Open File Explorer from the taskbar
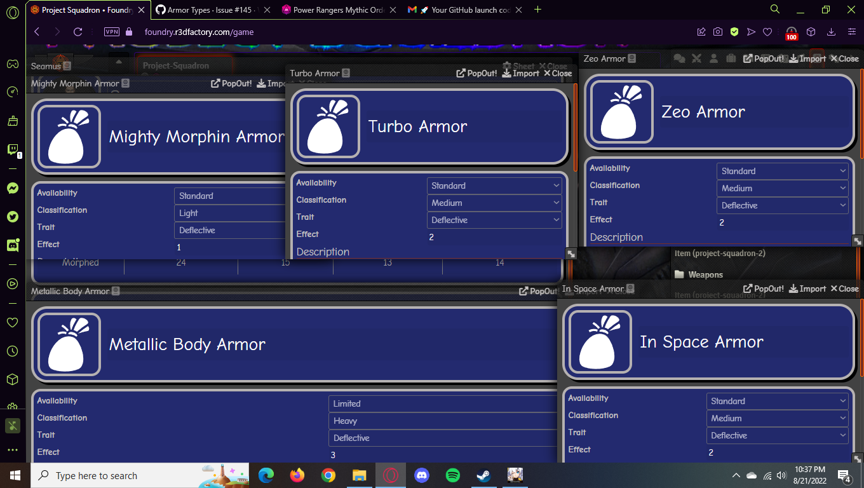The width and height of the screenshot is (864, 488). (359, 475)
